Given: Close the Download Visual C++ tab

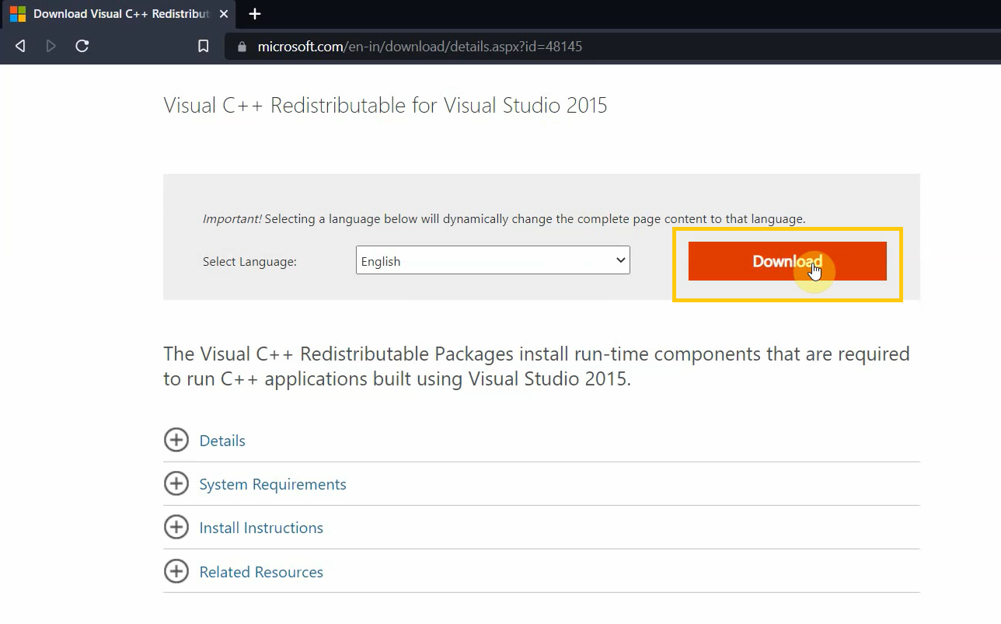Looking at the screenshot, I should (224, 14).
